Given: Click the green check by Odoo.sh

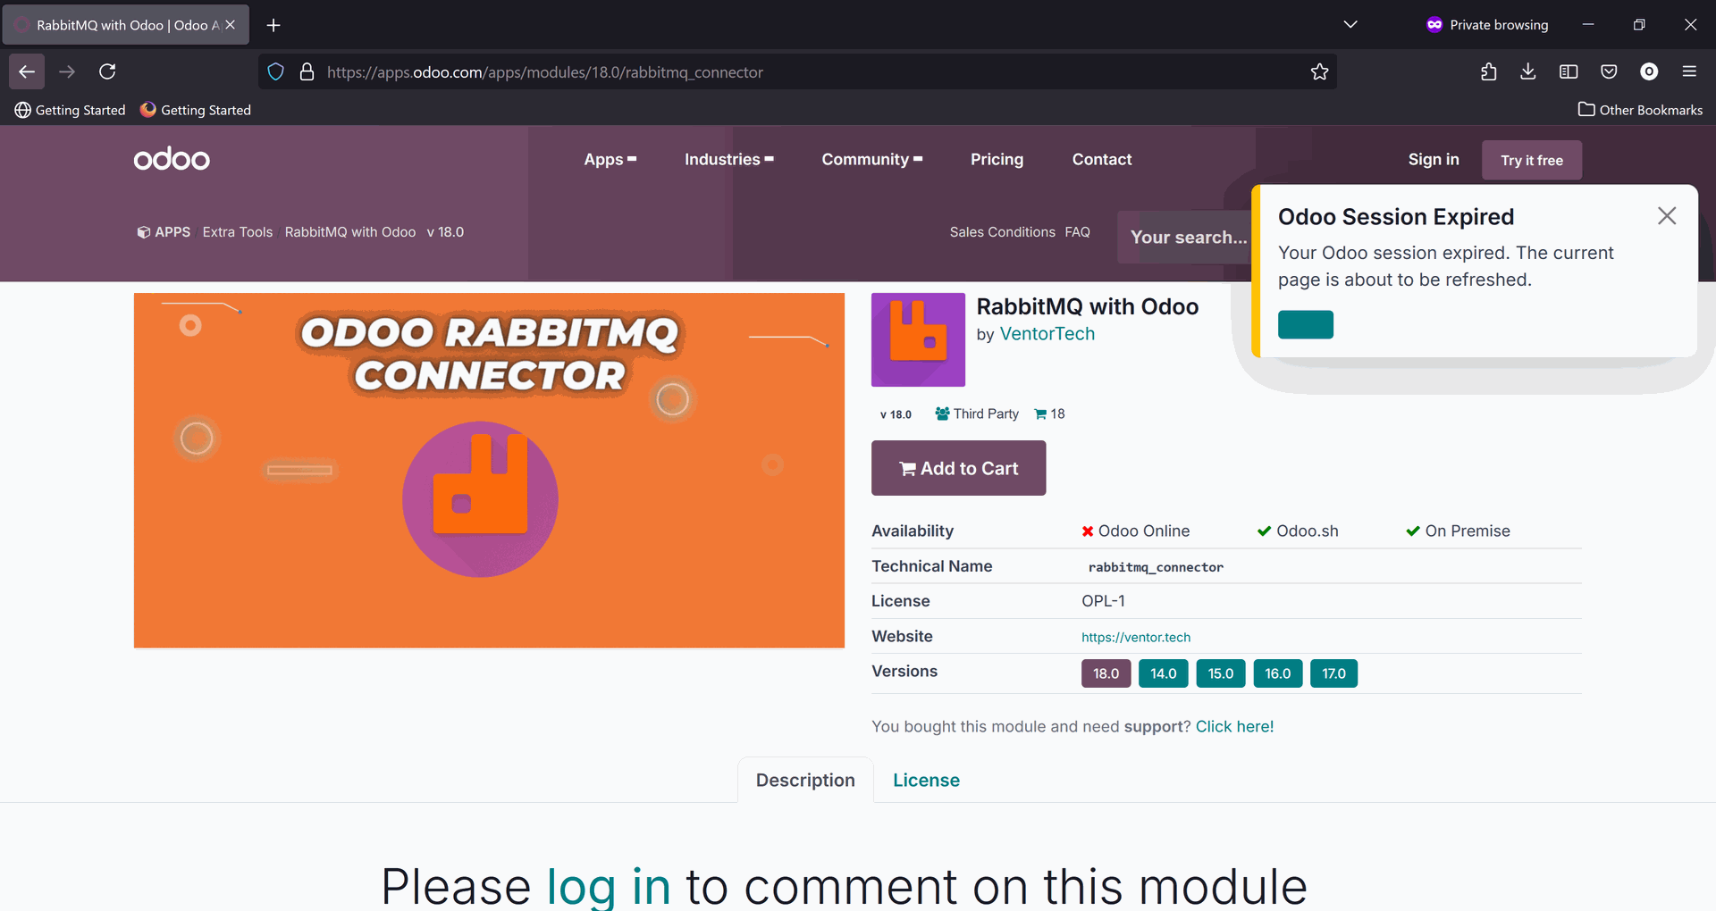Looking at the screenshot, I should [x=1264, y=531].
